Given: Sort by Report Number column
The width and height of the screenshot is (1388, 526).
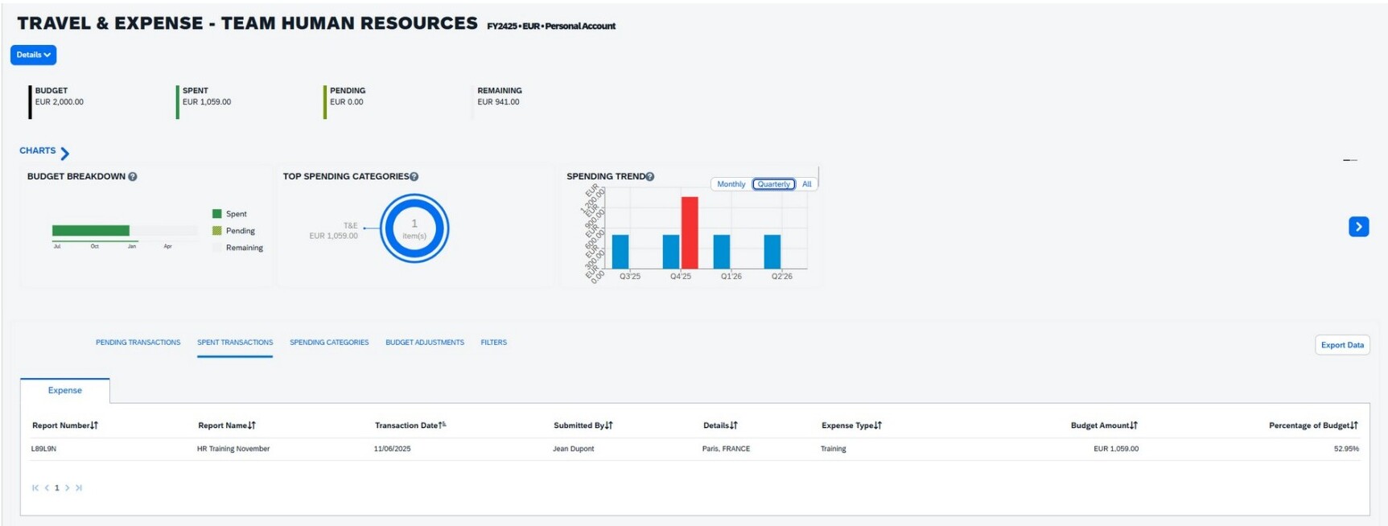Looking at the screenshot, I should click(65, 425).
